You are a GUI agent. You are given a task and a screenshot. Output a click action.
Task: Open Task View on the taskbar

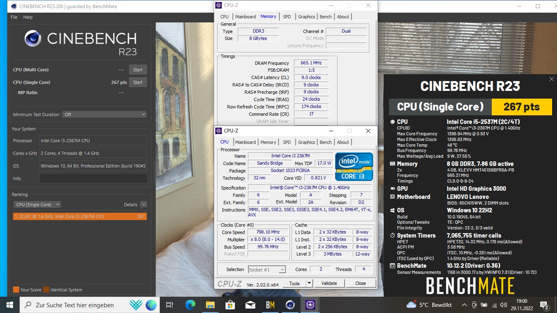[170, 304]
